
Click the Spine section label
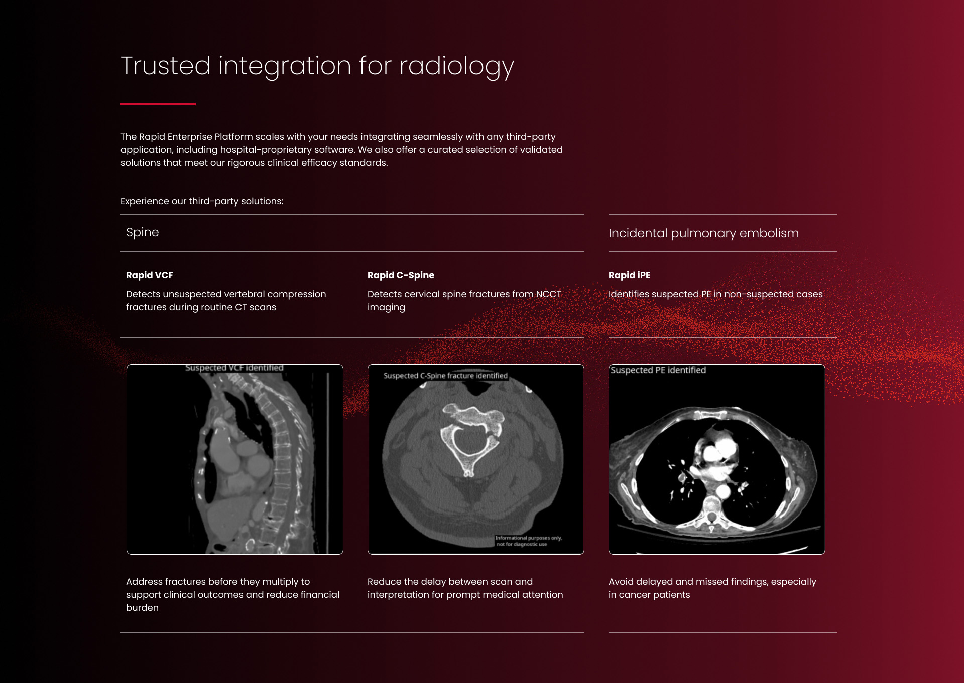(143, 232)
